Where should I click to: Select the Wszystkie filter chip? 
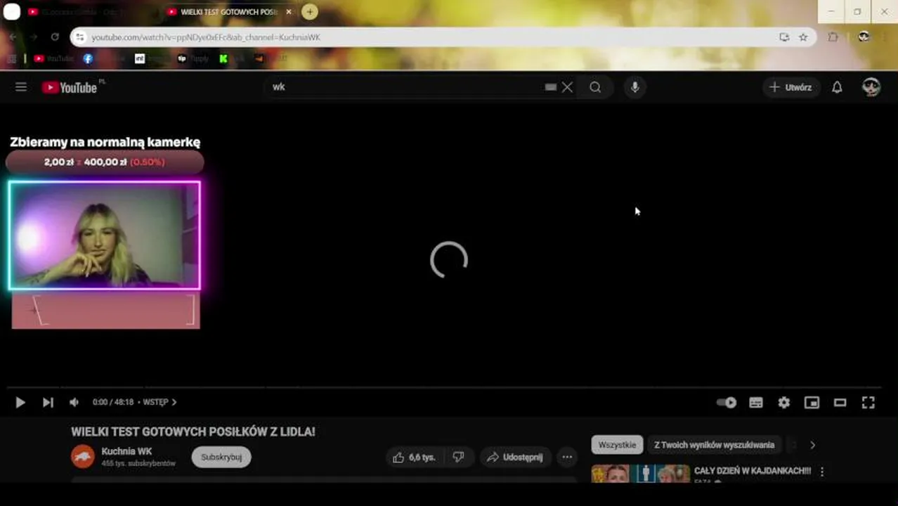pos(617,445)
